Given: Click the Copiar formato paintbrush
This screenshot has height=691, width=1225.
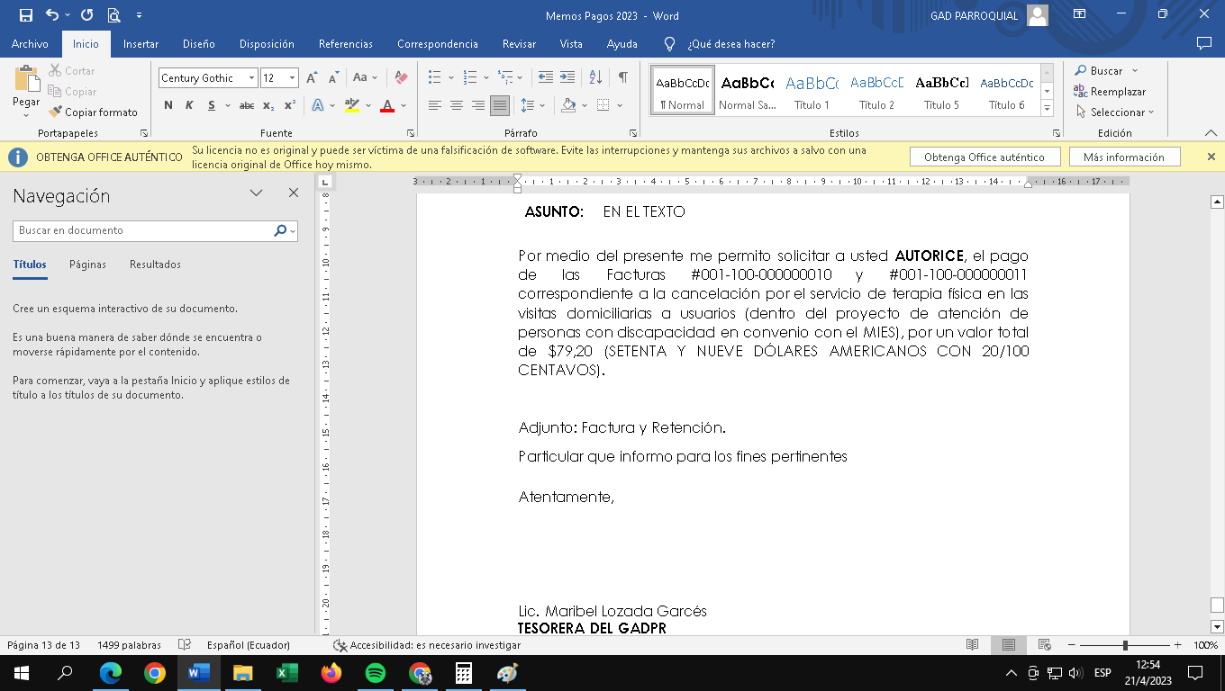Looking at the screenshot, I should coord(94,112).
